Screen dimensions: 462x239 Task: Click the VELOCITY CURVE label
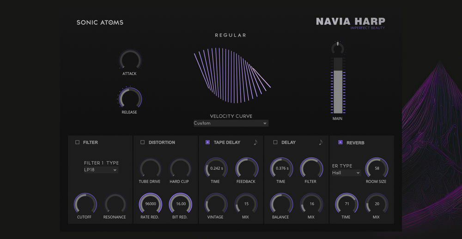coord(231,116)
